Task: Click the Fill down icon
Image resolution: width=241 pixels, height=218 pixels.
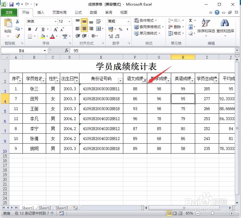Action: click(x=190, y=27)
